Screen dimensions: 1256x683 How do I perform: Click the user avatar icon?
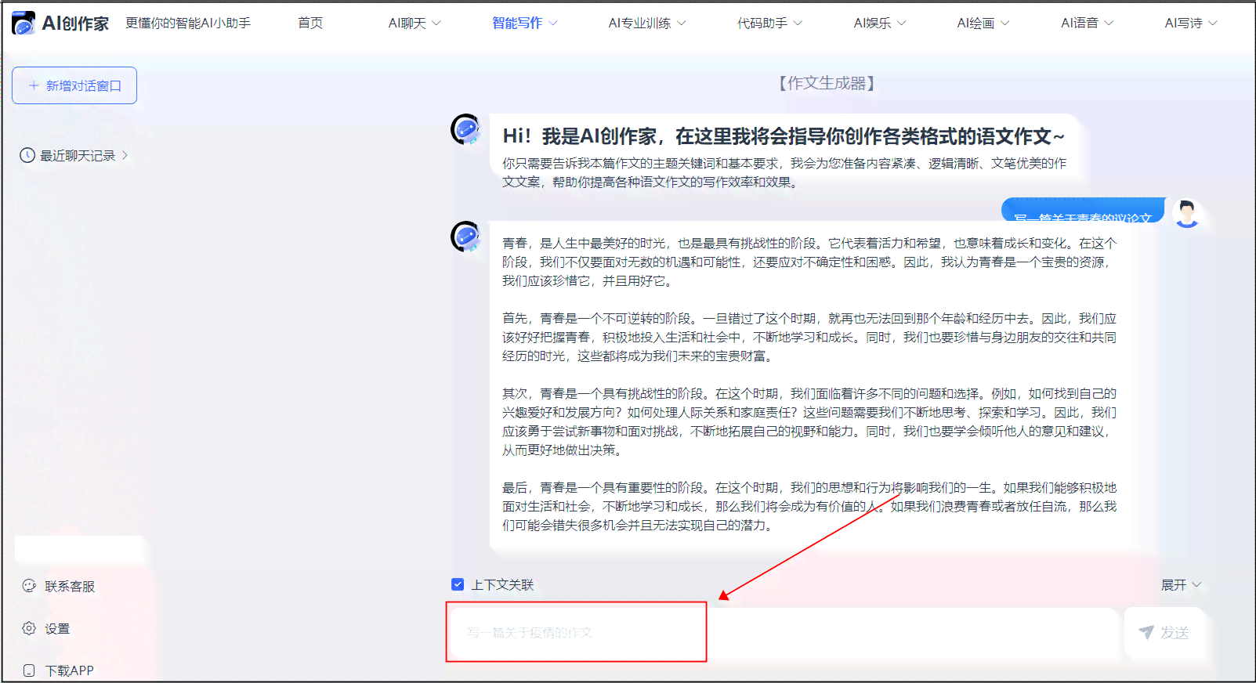pos(1187,213)
